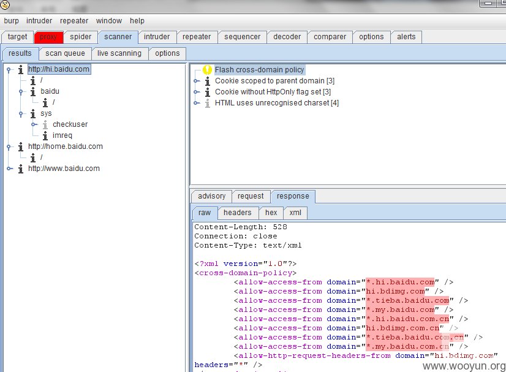506x372 pixels.
Task: Show the advisory tab for the issue
Action: (212, 196)
